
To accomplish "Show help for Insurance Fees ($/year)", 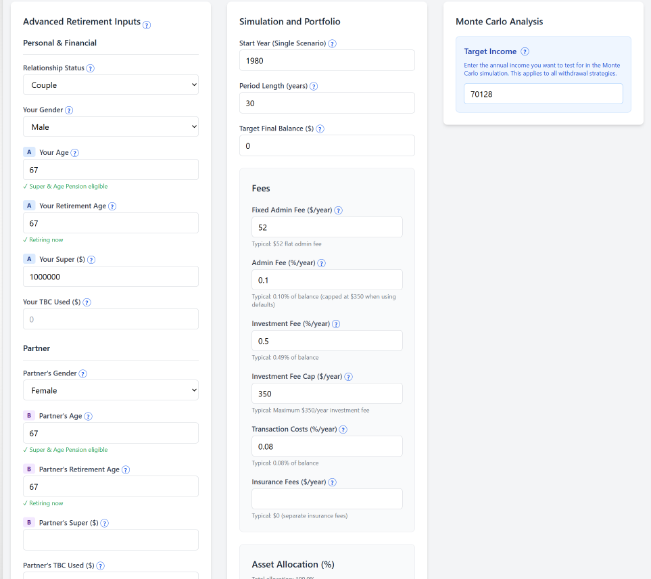I will [333, 482].
